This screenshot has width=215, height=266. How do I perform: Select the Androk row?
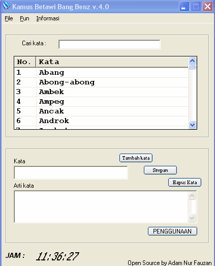click(101, 121)
